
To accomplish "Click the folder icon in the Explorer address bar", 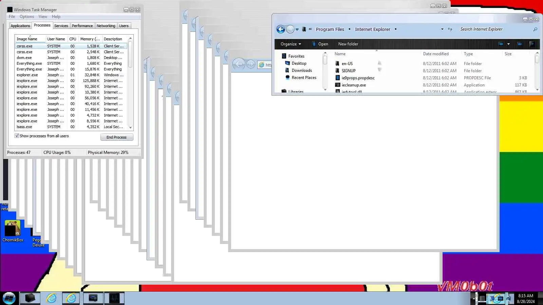I will pos(304,29).
